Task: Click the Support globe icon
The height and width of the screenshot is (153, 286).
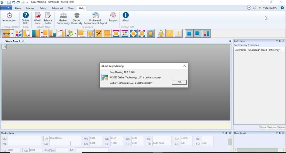Action: [113, 16]
